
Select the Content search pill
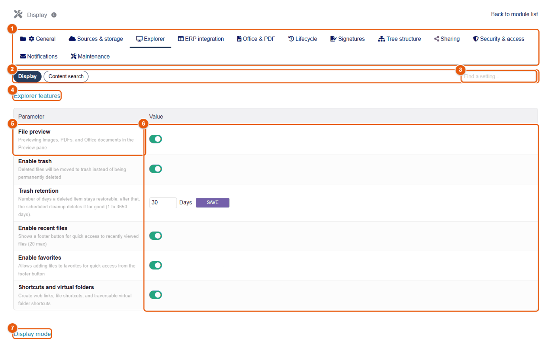(66, 76)
